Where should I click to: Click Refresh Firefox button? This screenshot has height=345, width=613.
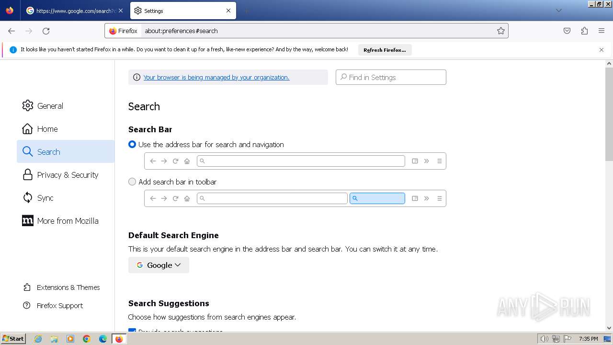pyautogui.click(x=385, y=50)
